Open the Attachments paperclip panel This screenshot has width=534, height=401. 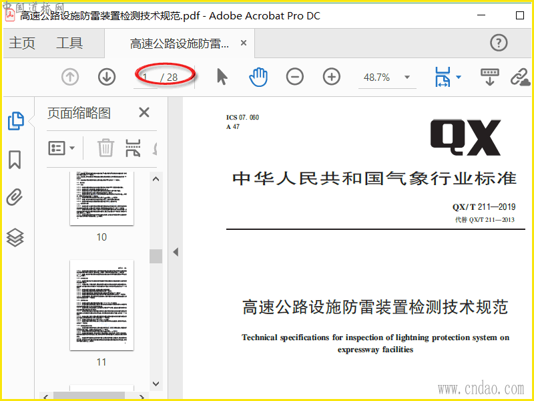15,197
